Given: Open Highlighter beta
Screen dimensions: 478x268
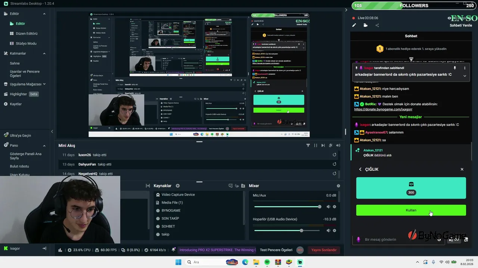Looking at the screenshot, I should 21,94.
